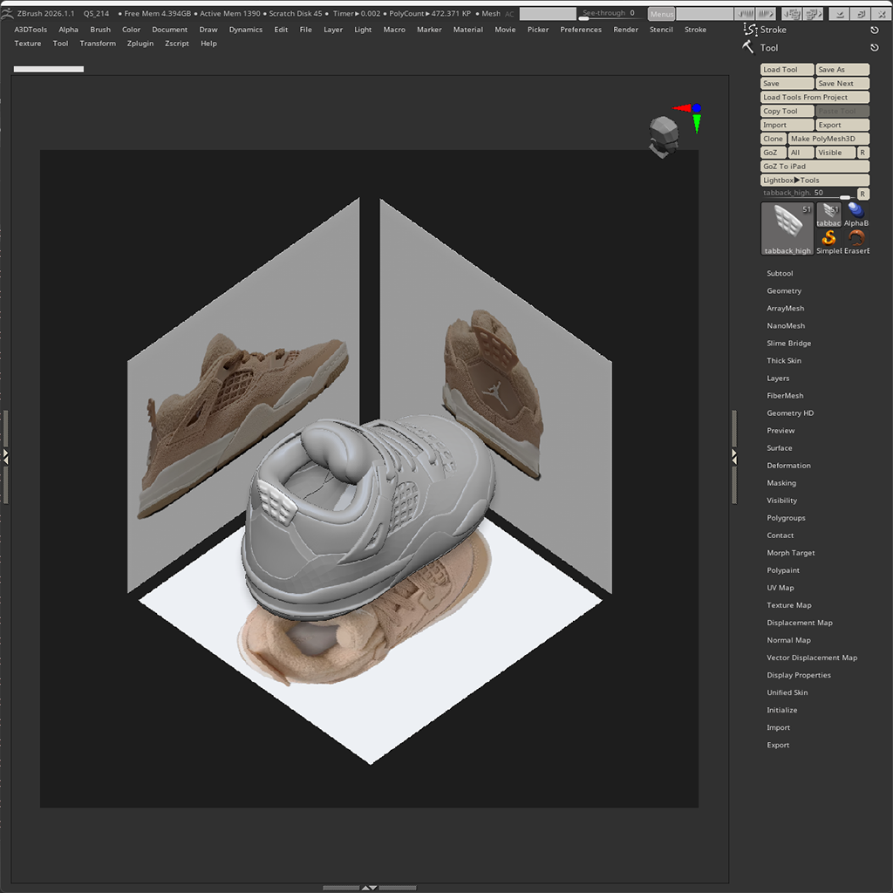
Task: Click the bottom tray divider arrows
Action: coord(369,887)
